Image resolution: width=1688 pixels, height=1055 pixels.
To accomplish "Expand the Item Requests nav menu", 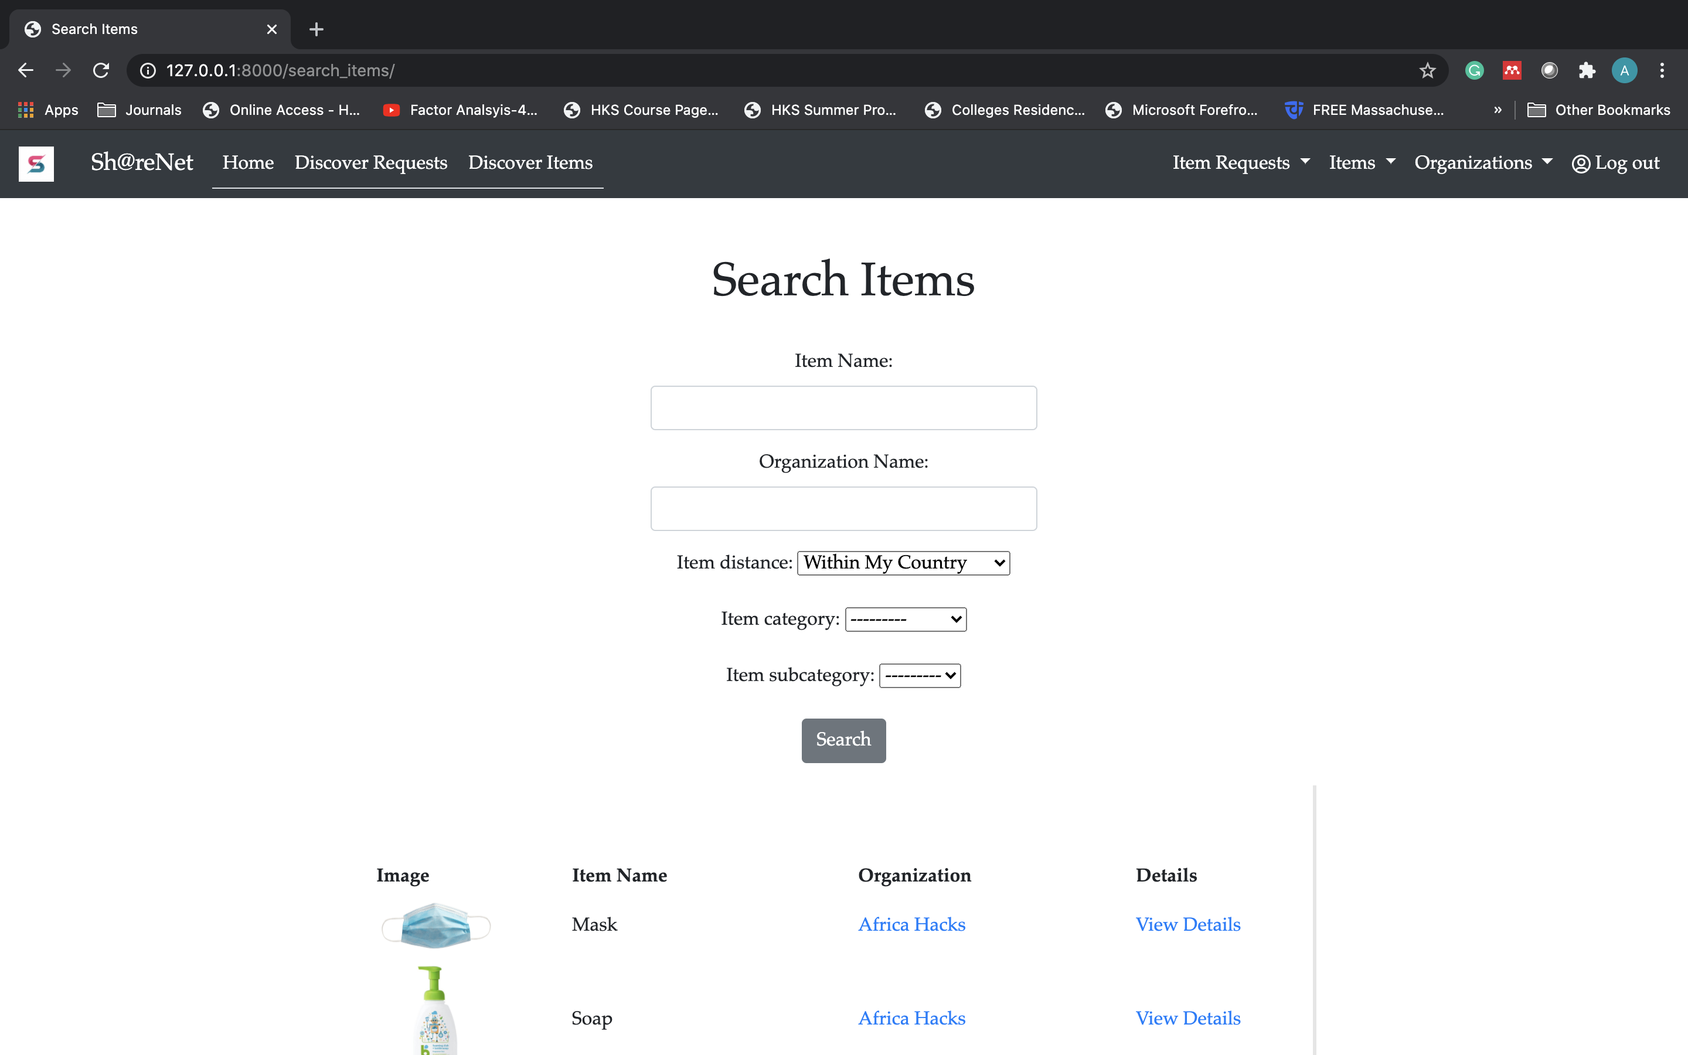I will pos(1240,162).
